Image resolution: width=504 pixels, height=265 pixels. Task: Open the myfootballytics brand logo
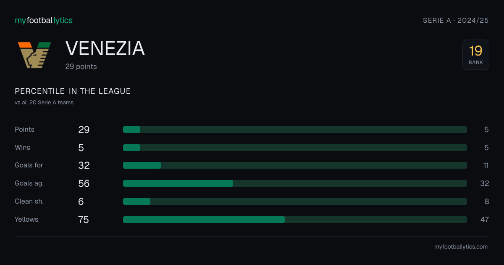(44, 20)
